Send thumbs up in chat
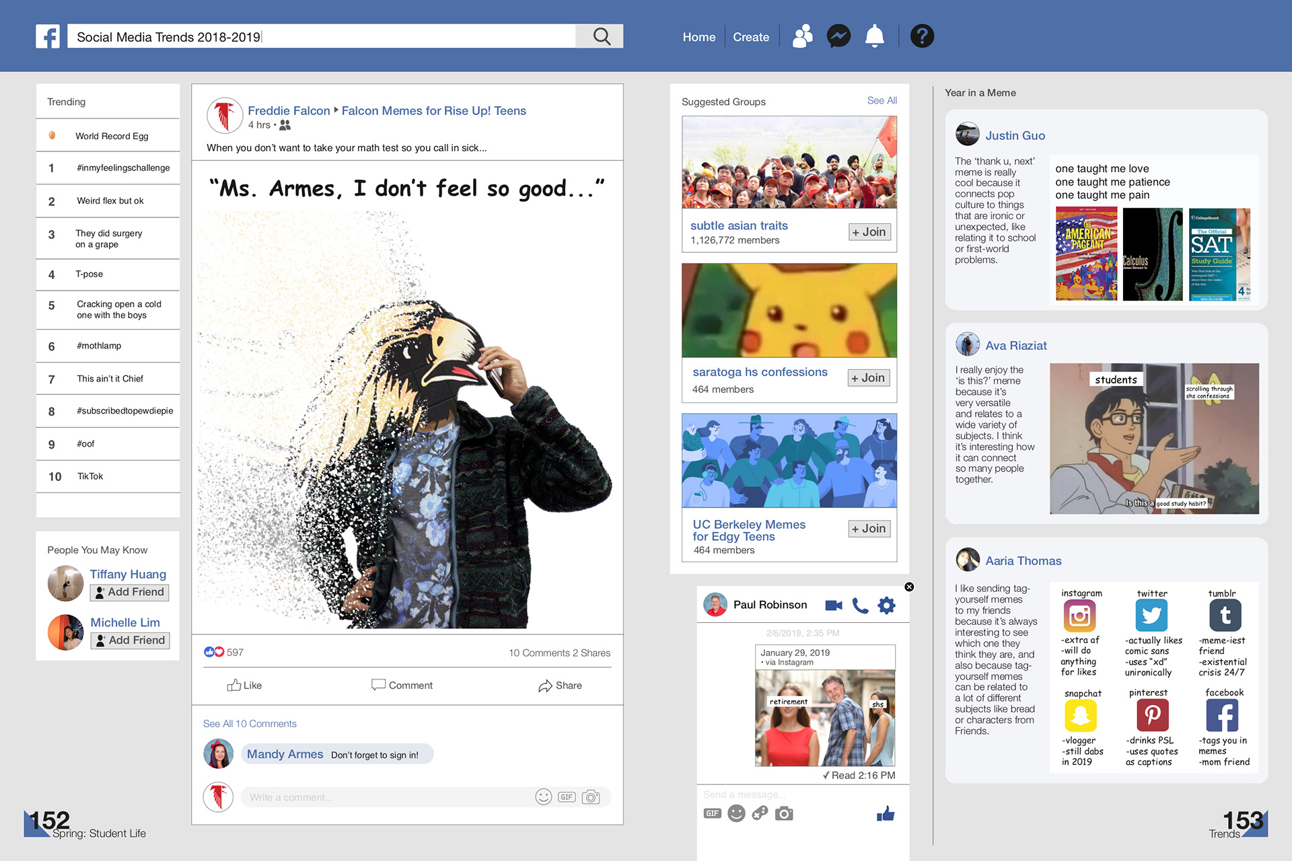 pyautogui.click(x=886, y=815)
